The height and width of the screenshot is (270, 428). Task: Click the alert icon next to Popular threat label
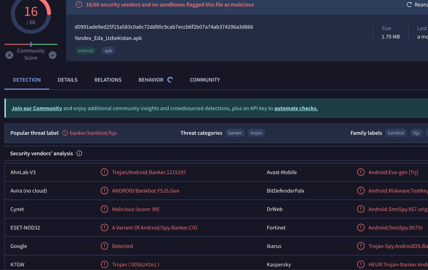[x=65, y=133]
